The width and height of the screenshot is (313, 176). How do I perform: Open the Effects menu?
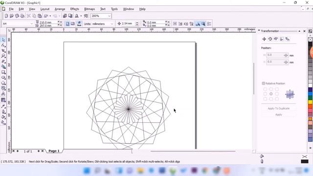pos(75,9)
